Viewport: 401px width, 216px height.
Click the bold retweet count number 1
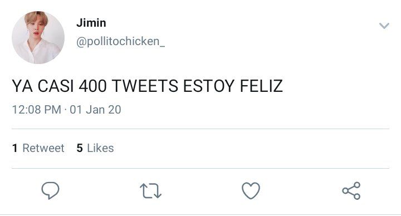click(x=15, y=148)
